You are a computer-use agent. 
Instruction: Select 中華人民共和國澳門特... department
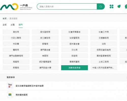tap(104, 68)
